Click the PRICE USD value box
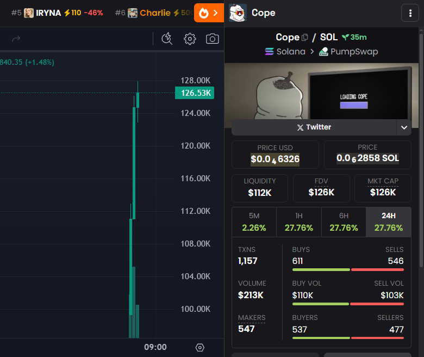The image size is (424, 357). click(x=275, y=155)
